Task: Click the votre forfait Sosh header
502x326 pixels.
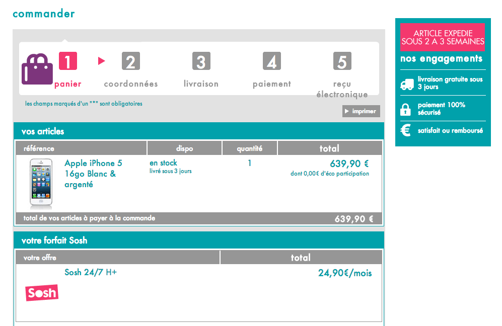Action: coord(198,240)
